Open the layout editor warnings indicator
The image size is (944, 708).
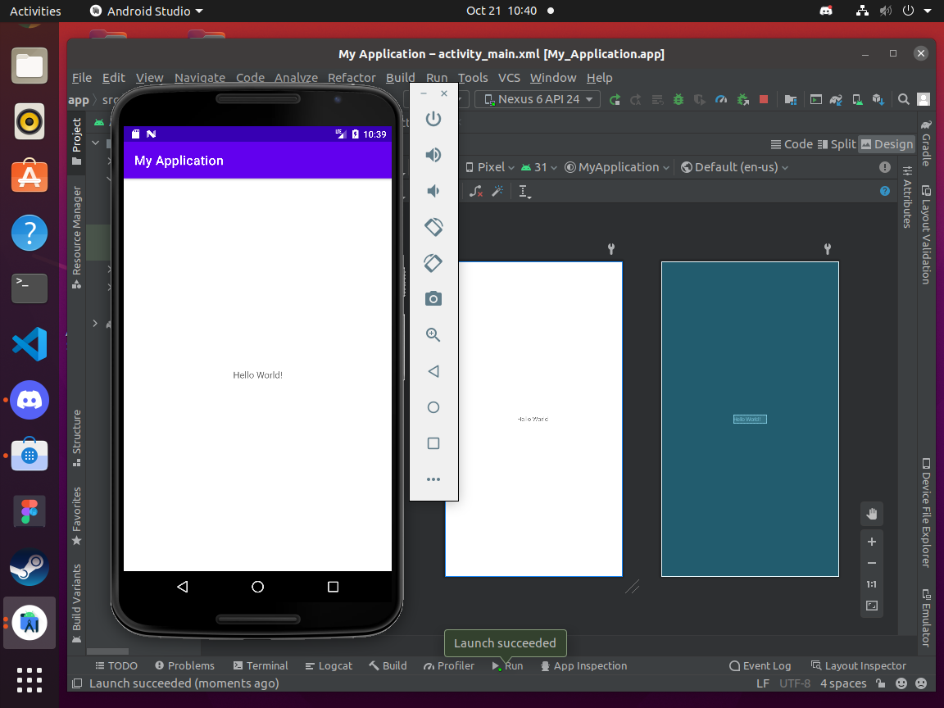click(x=884, y=167)
